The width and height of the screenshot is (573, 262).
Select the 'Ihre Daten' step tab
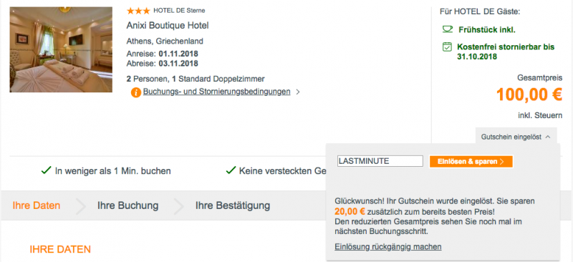[37, 205]
